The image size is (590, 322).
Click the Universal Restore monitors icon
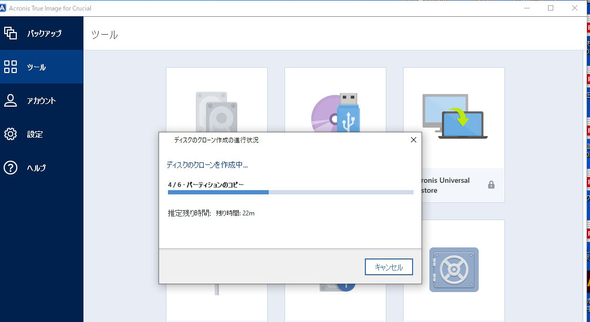tap(455, 117)
